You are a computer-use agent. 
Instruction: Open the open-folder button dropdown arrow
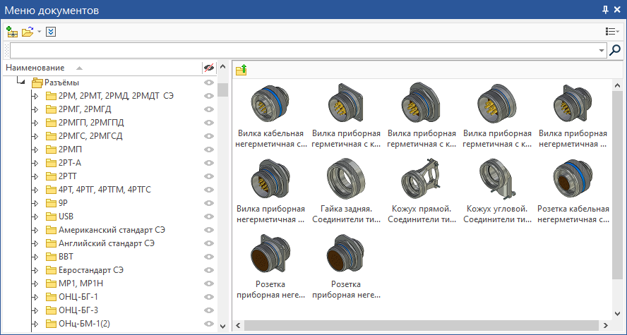(x=40, y=32)
